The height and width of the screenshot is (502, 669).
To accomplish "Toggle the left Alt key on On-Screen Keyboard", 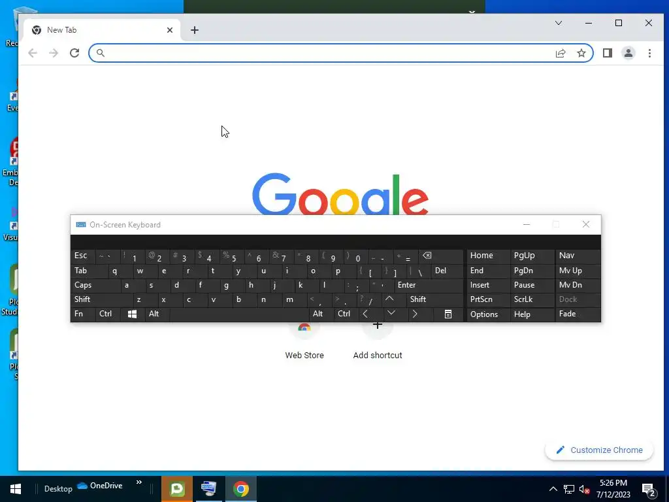I will [x=157, y=314].
